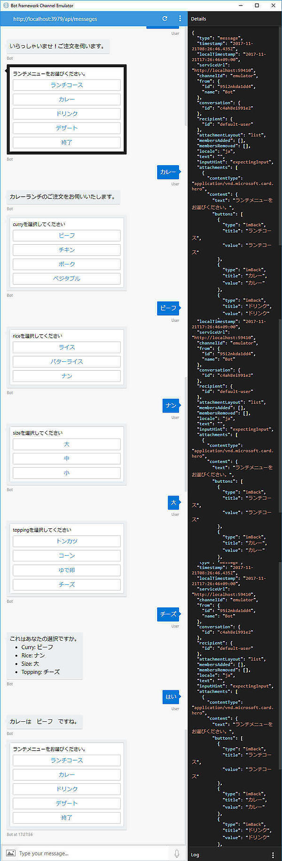Select the はい user message bubble
This screenshot has height=861, width=282.
171,697
